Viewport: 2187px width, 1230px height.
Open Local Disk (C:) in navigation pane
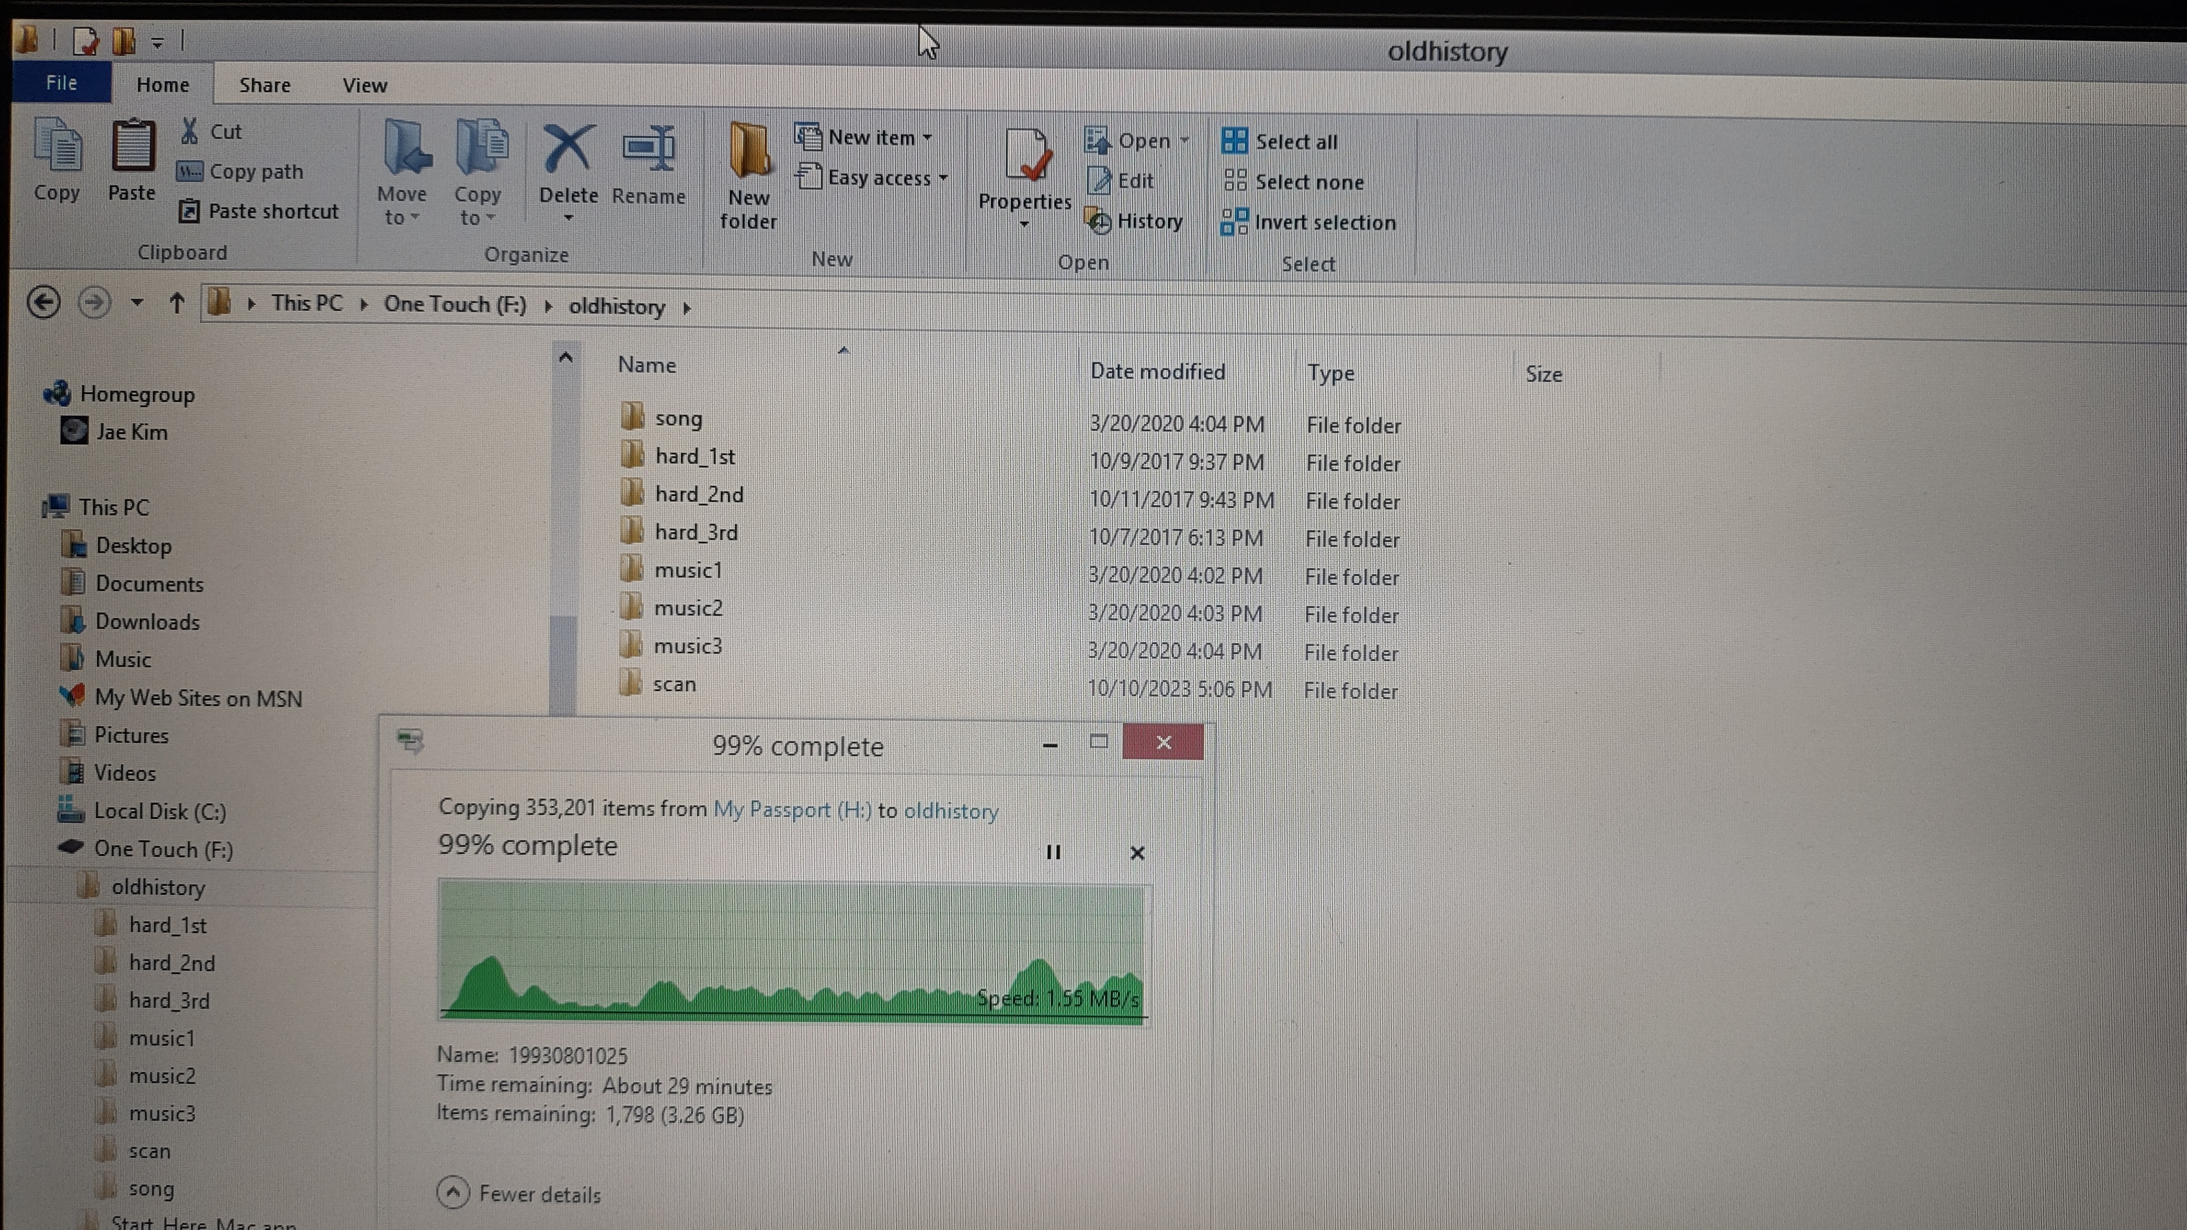(x=142, y=811)
